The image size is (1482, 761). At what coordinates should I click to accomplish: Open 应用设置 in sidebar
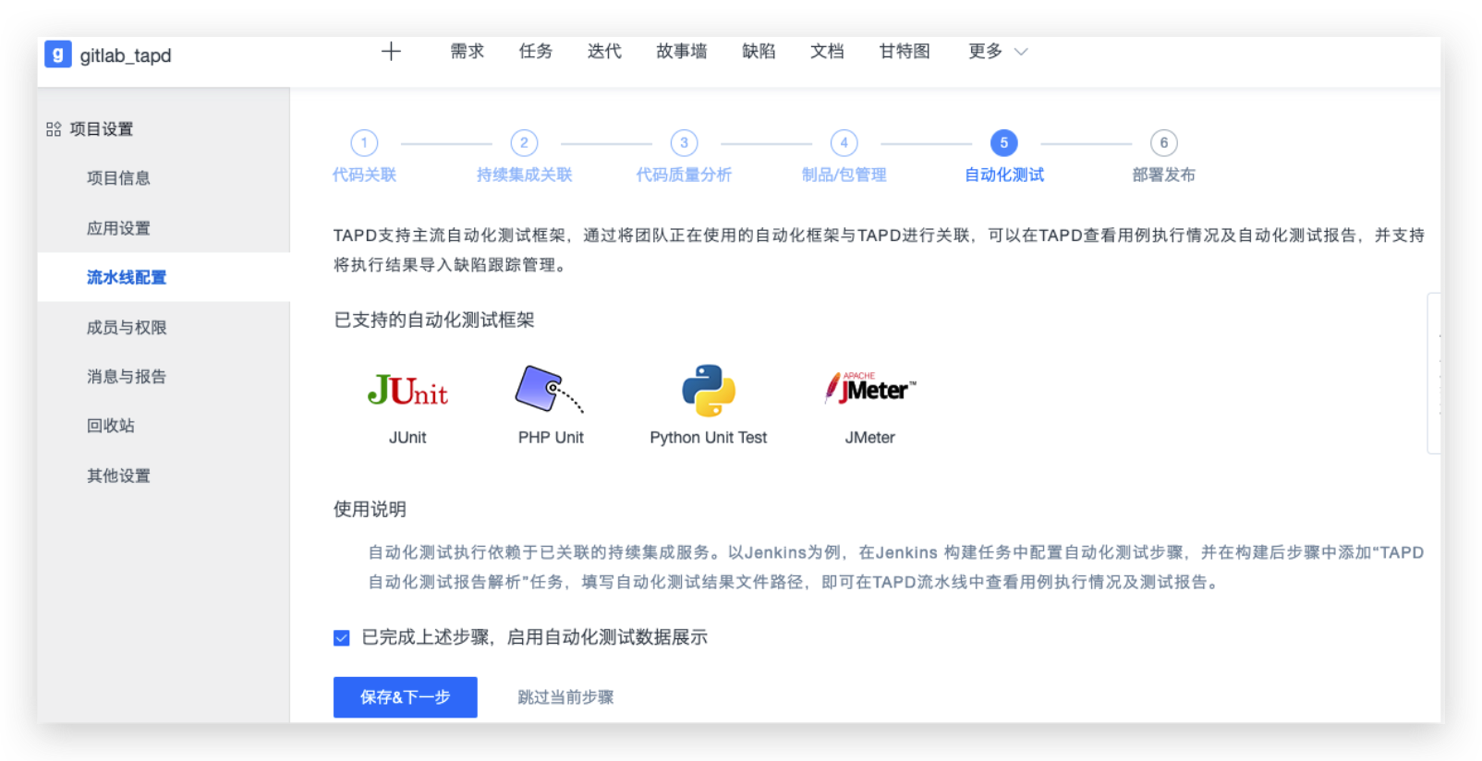click(118, 228)
